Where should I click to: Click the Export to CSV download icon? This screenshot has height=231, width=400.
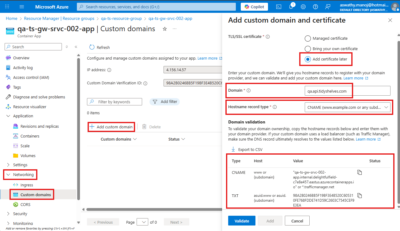pos(233,149)
